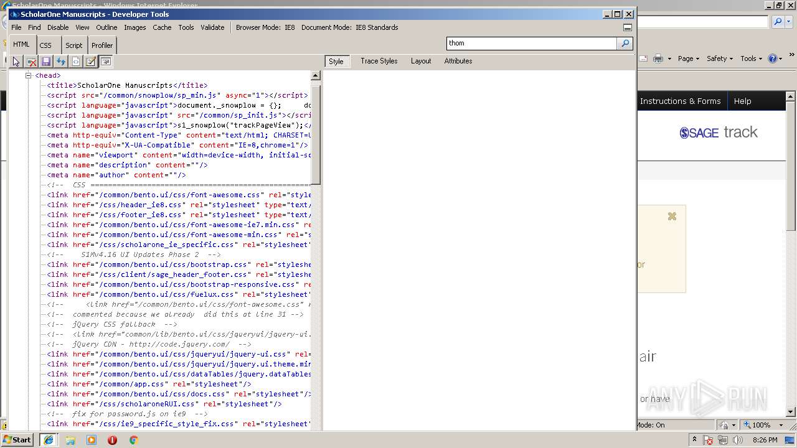Show hidden tray icons arrow

695,439
